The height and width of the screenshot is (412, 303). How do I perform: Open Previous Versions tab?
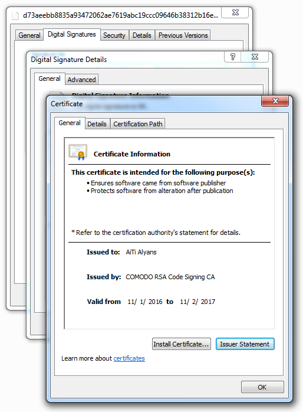click(x=183, y=35)
